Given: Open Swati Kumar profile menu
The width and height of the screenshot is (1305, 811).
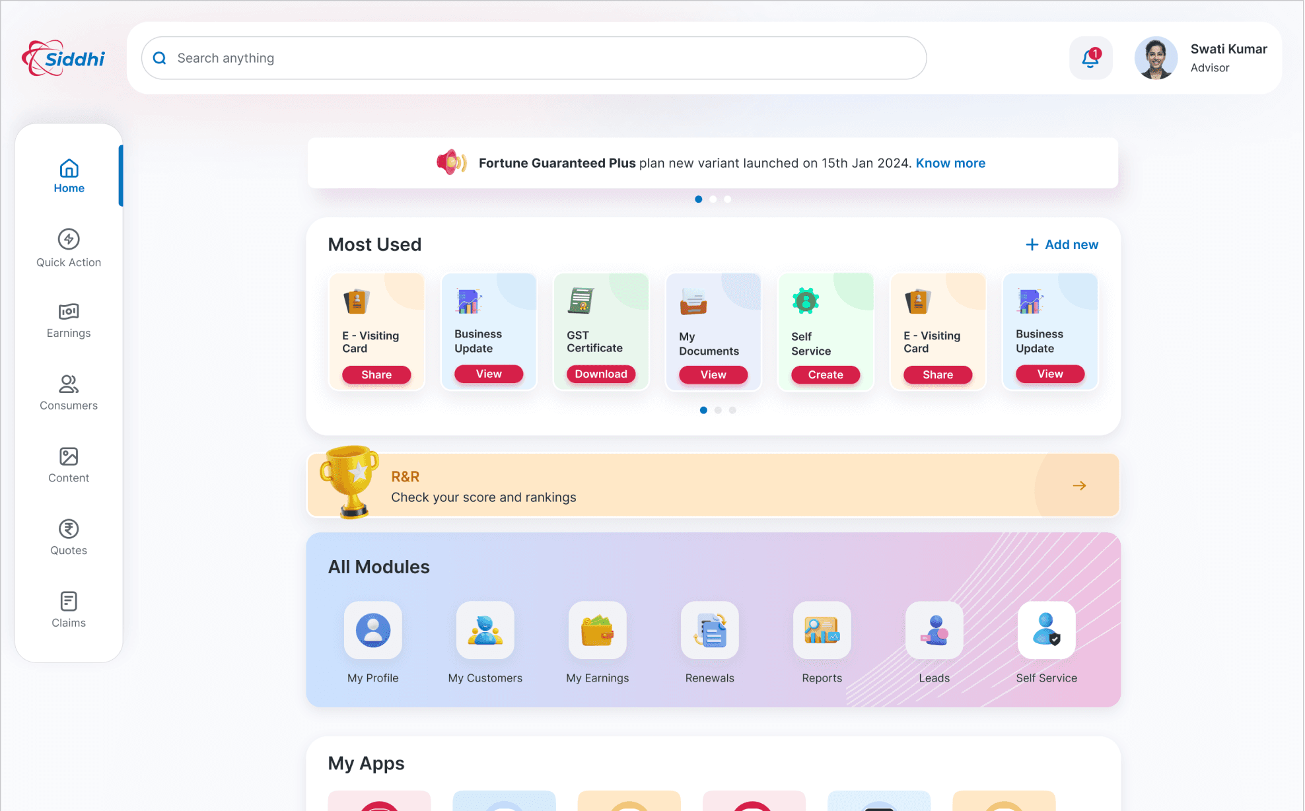Looking at the screenshot, I should click(x=1201, y=58).
